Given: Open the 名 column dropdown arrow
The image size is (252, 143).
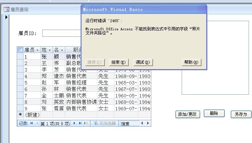Looking at the screenshot, I should pyautogui.click(x=62, y=50).
